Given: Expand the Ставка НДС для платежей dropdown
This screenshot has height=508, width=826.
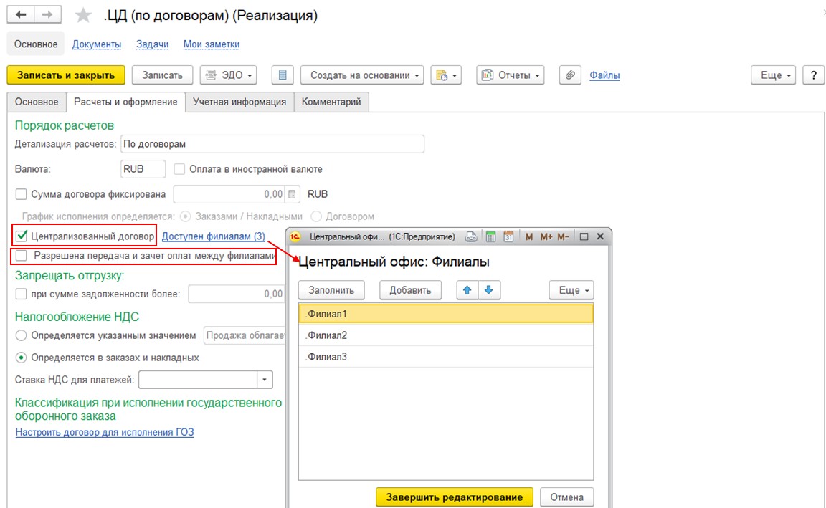Looking at the screenshot, I should coord(265,380).
